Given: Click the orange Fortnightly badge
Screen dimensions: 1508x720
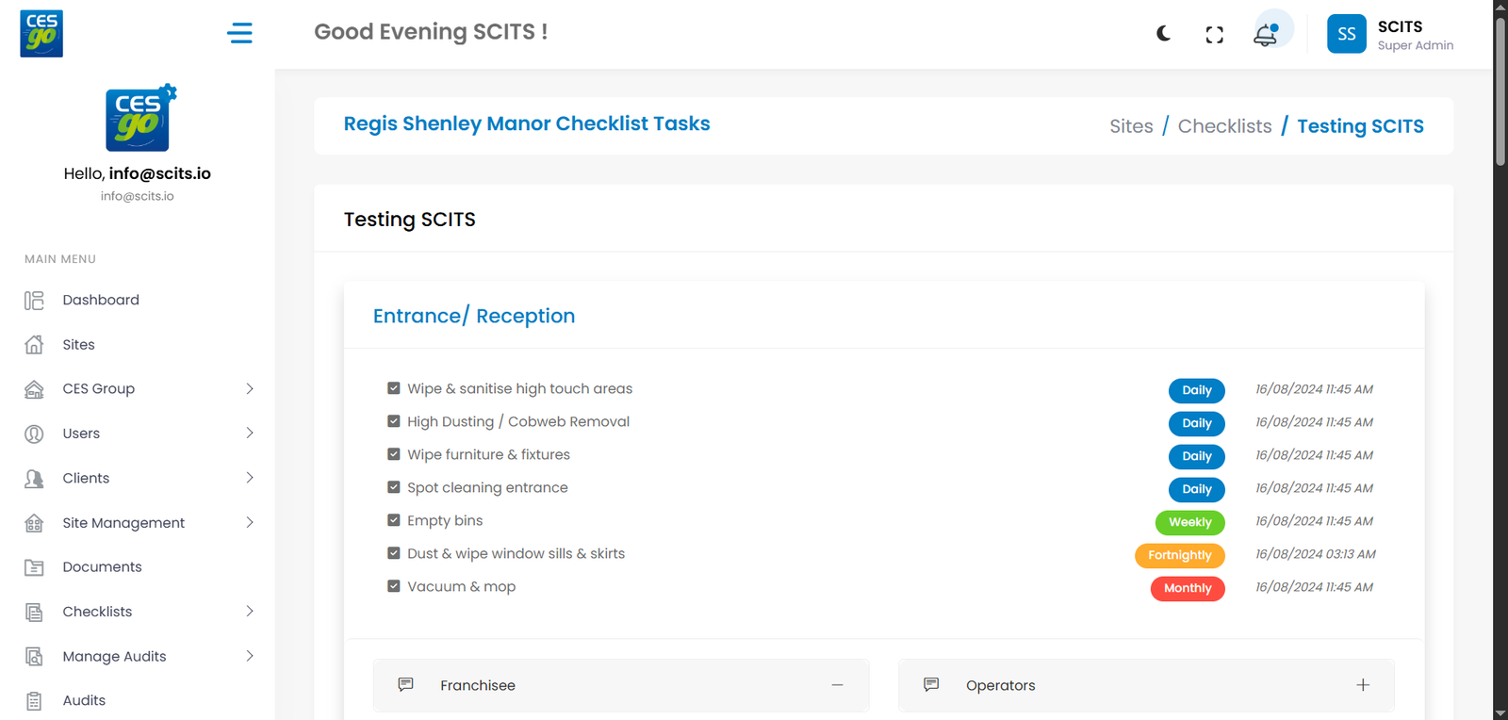Looking at the screenshot, I should pyautogui.click(x=1179, y=555).
